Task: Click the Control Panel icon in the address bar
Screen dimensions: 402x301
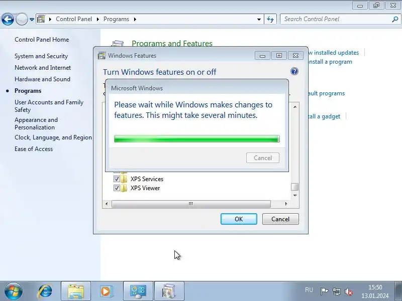Action: coord(41,19)
